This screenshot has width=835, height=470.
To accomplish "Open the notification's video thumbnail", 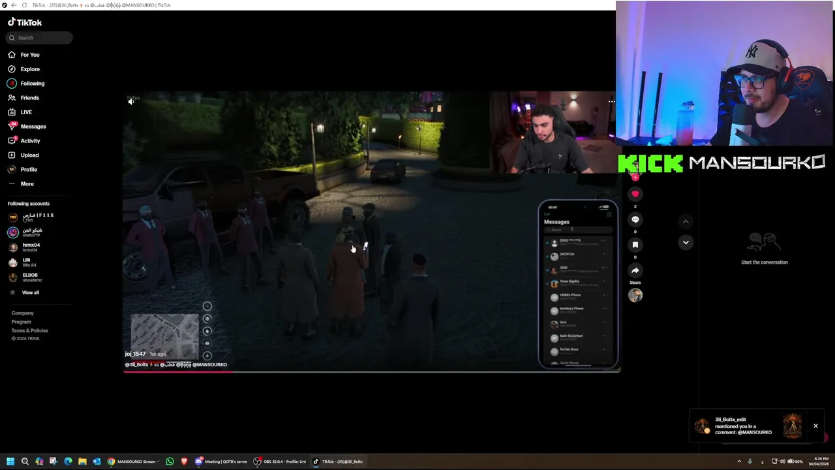I will [793, 426].
